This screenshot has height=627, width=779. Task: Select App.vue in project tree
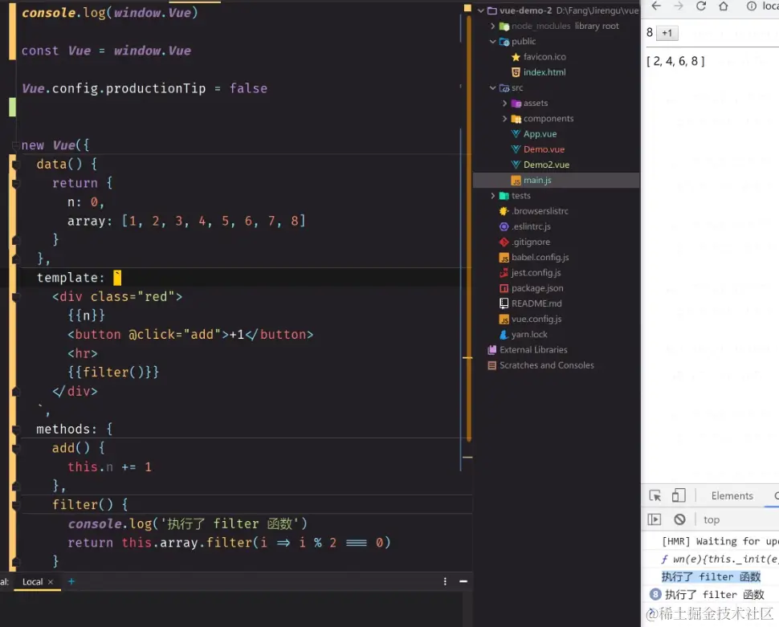pos(540,133)
